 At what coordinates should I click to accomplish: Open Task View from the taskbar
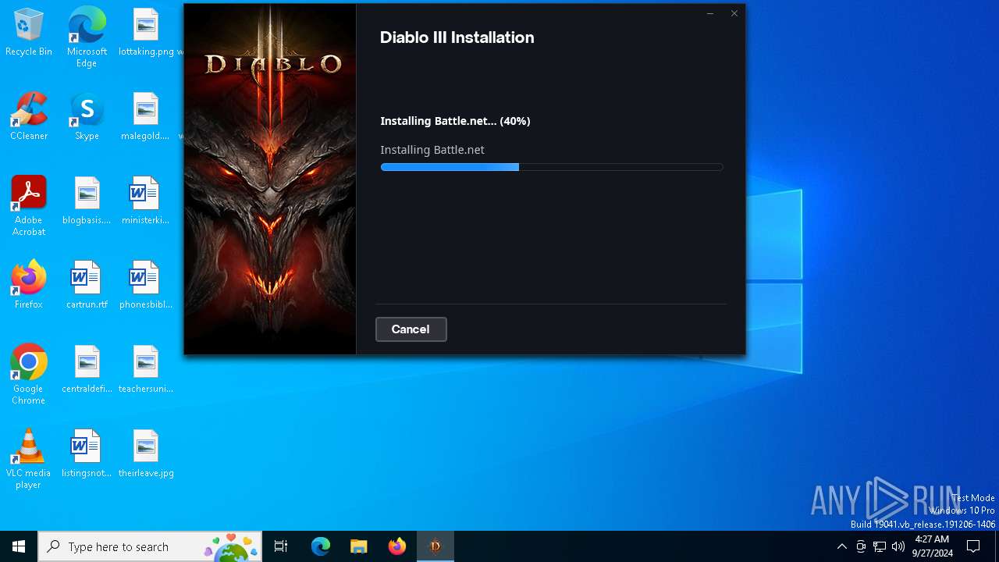pos(281,546)
